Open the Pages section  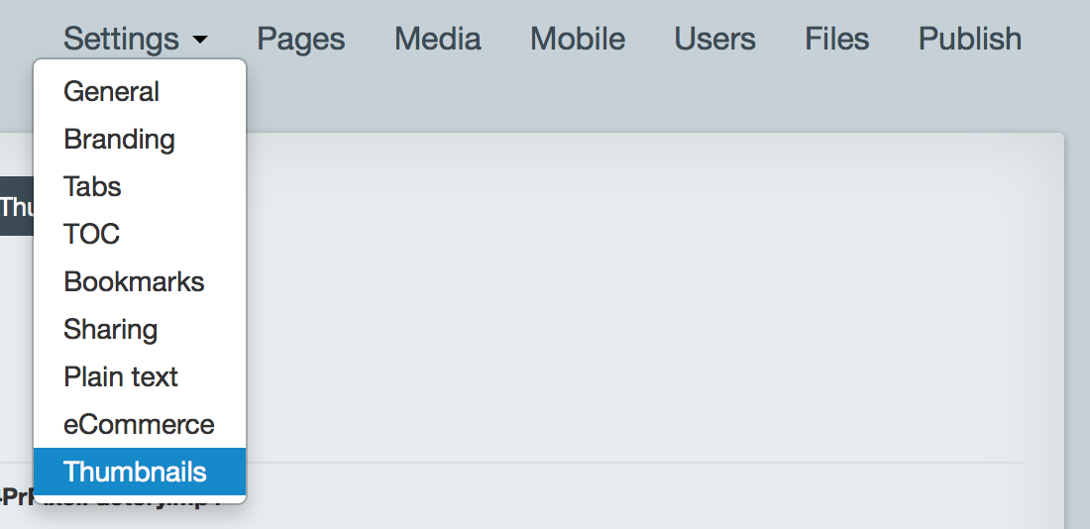click(x=301, y=39)
